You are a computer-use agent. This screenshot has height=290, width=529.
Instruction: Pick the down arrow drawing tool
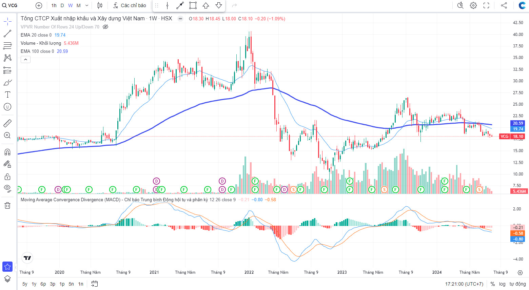point(219,5)
